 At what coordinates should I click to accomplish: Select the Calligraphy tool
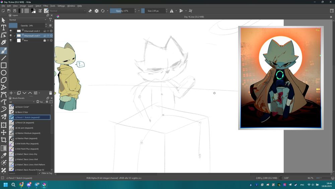(3, 42)
